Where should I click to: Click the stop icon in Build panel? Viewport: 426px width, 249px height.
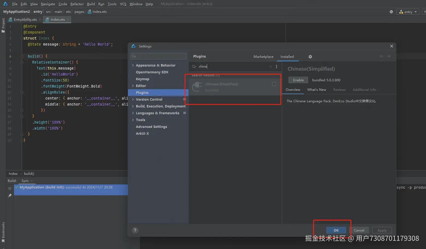(x=10, y=188)
